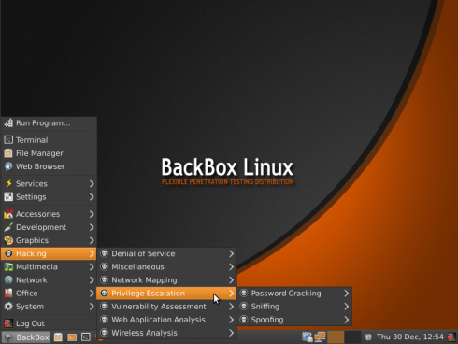The width and height of the screenshot is (458, 344).
Task: Click the network connection icon in the tray
Action: tap(320, 337)
